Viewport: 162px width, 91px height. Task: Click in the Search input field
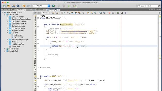click(149, 6)
